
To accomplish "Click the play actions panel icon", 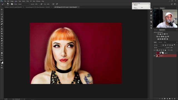I will [x=151, y=12].
